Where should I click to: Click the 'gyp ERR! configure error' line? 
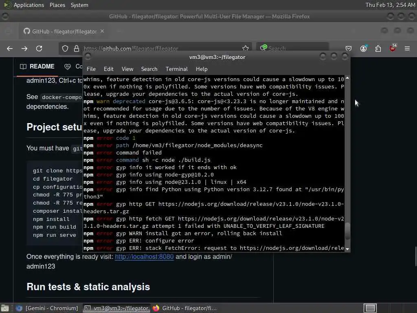(x=138, y=241)
